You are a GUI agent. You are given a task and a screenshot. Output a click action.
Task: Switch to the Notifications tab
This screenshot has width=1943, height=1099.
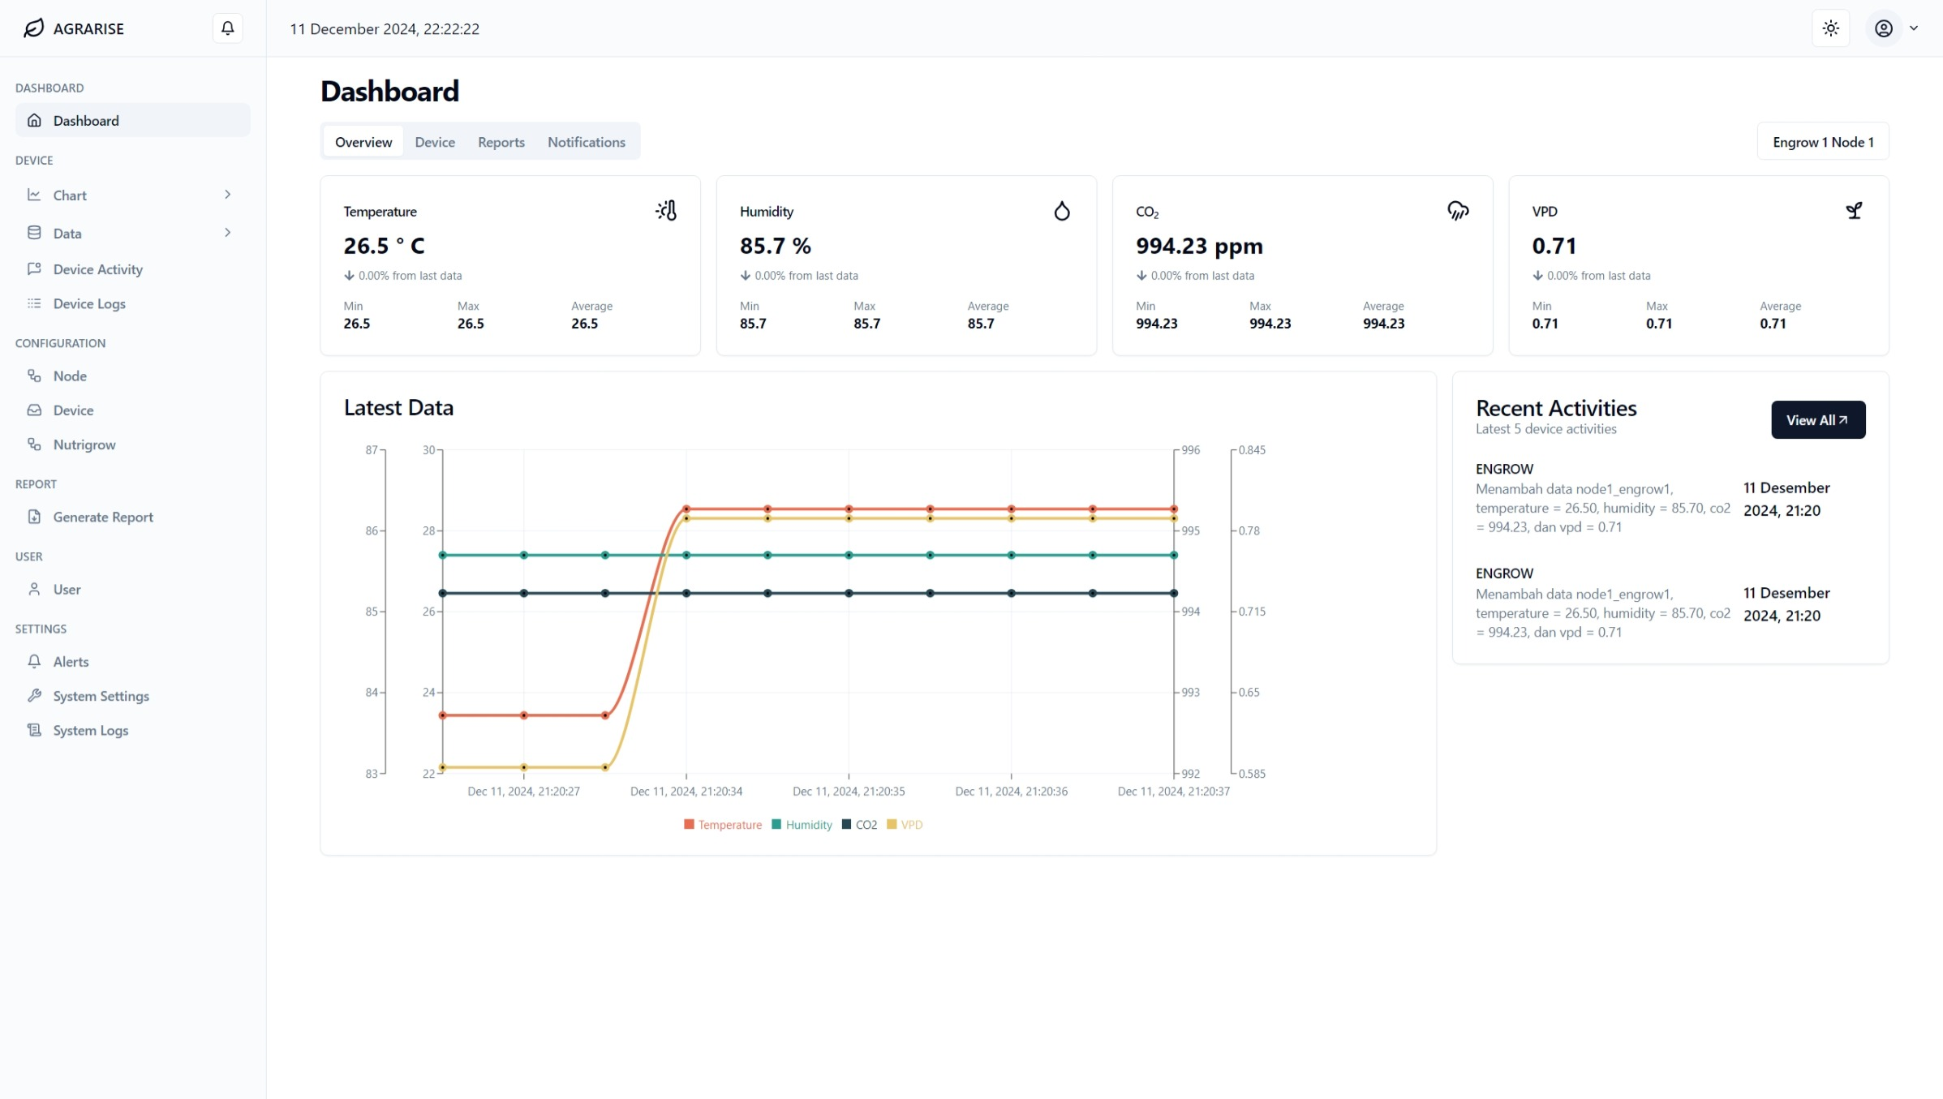click(586, 142)
